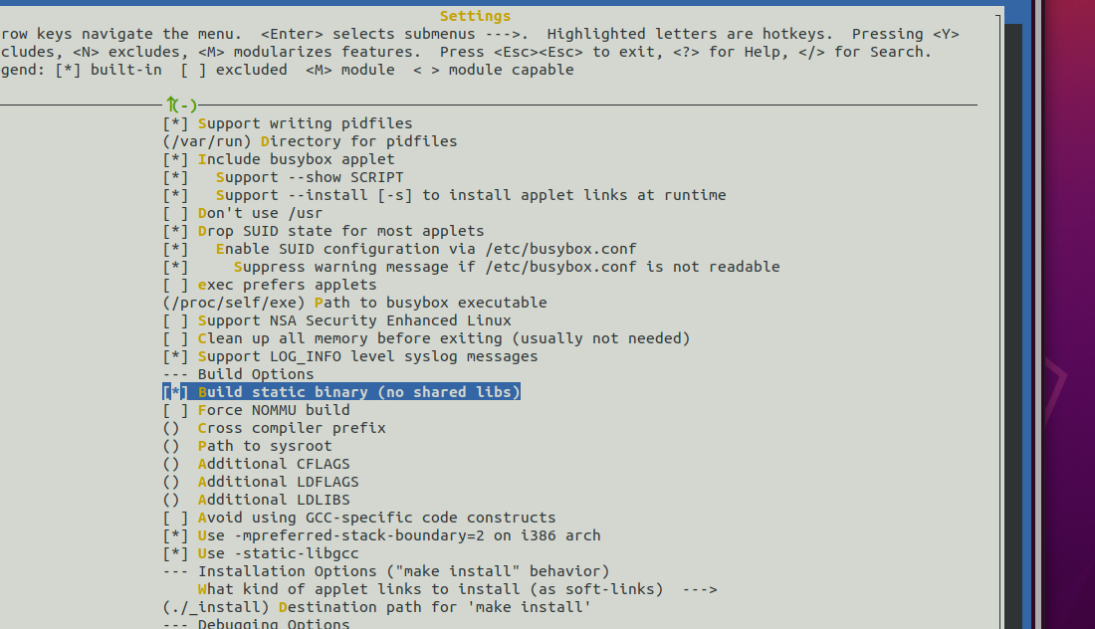Enable Clean up all memory before exiting
Viewport: 1095px width, 629px height.
tap(426, 338)
